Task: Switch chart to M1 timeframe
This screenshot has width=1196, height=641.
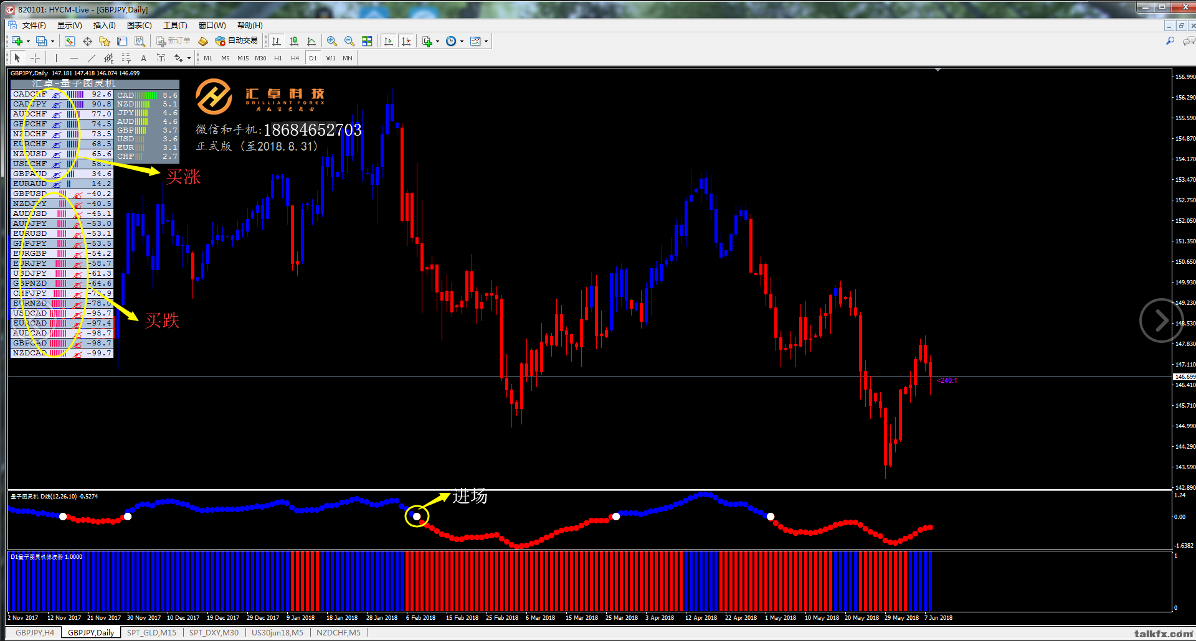Action: 208,58
